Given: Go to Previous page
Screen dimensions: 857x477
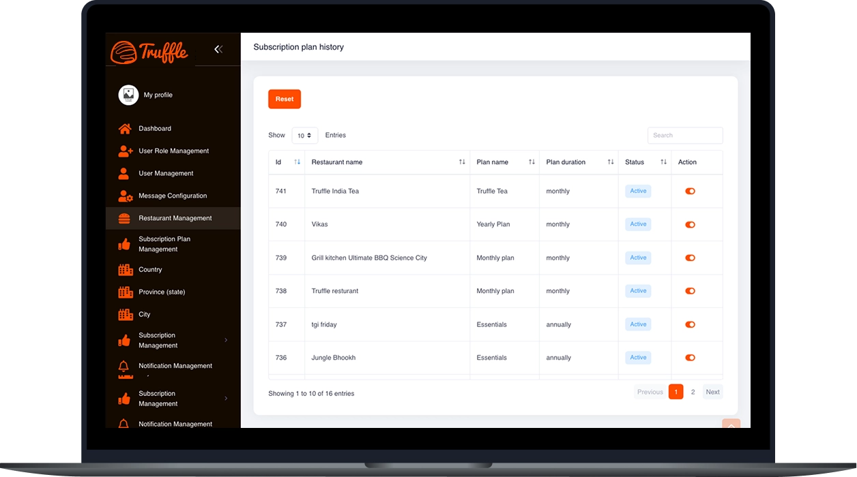Looking at the screenshot, I should pos(650,392).
